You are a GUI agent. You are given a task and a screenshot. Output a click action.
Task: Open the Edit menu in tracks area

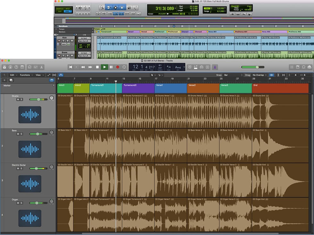[x=12, y=75]
